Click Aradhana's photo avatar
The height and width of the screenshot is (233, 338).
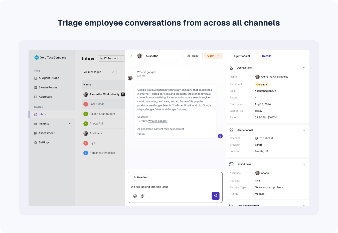click(x=86, y=134)
